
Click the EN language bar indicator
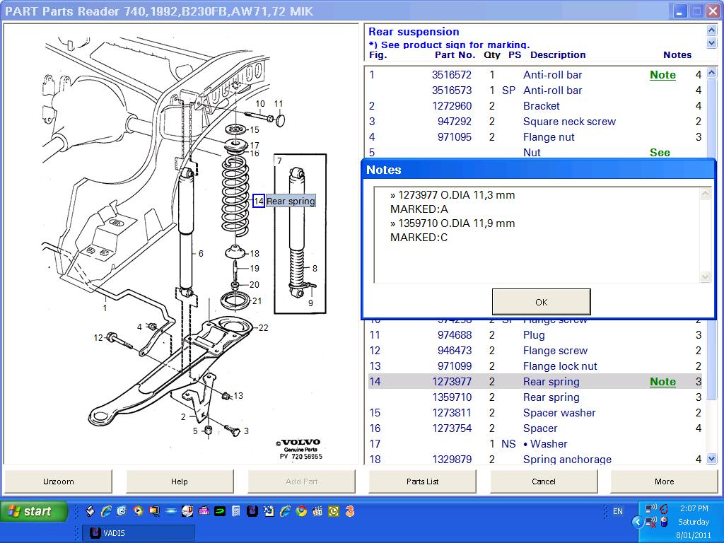pos(618,510)
